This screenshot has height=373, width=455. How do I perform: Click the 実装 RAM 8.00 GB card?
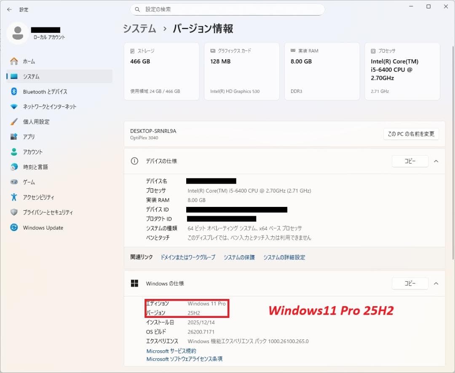pos(322,71)
